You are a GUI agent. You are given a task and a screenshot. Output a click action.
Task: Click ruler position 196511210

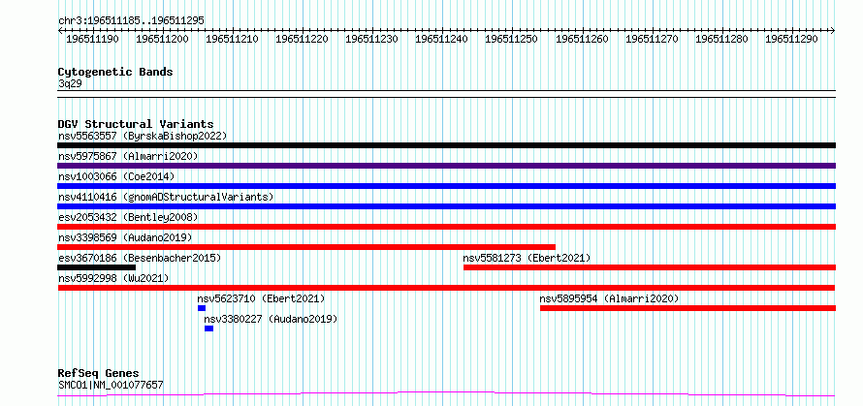232,39
